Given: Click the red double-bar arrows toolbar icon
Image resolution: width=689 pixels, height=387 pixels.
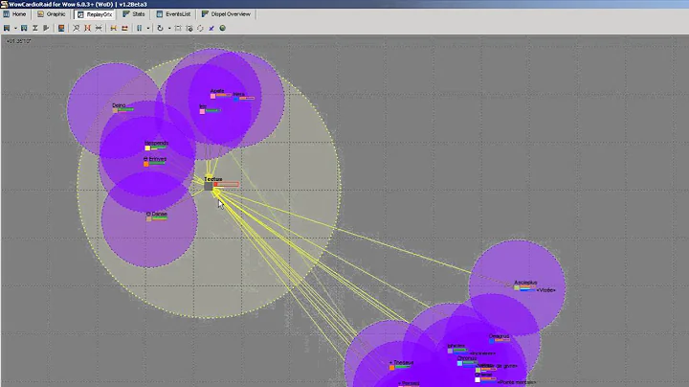Looking at the screenshot, I should pyautogui.click(x=124, y=28).
